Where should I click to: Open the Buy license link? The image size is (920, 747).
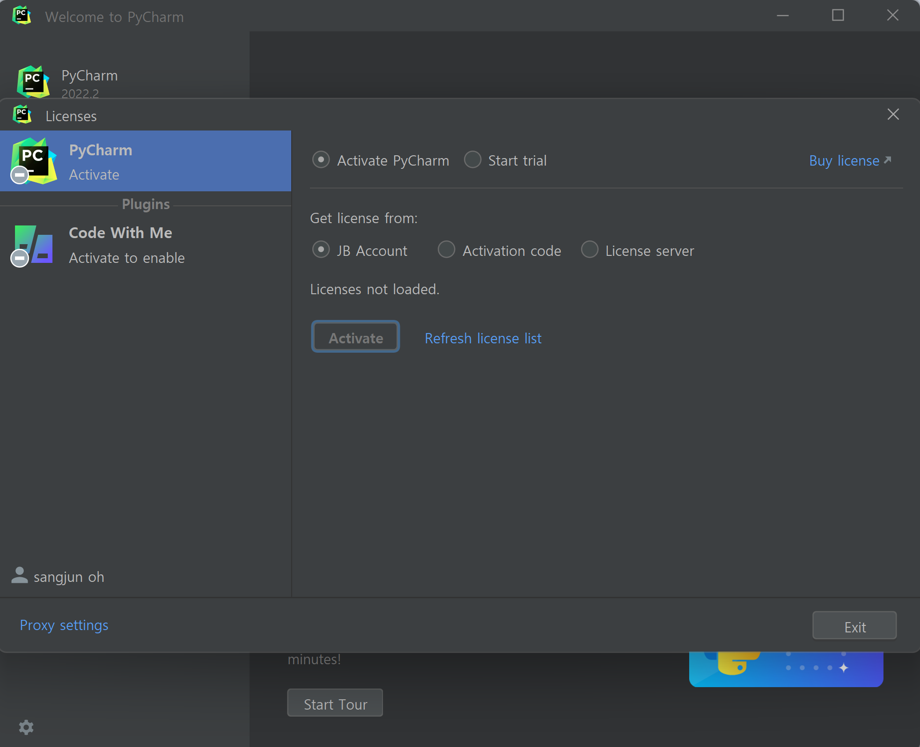click(850, 160)
